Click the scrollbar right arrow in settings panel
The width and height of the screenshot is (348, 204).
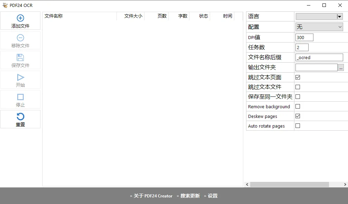click(345, 185)
